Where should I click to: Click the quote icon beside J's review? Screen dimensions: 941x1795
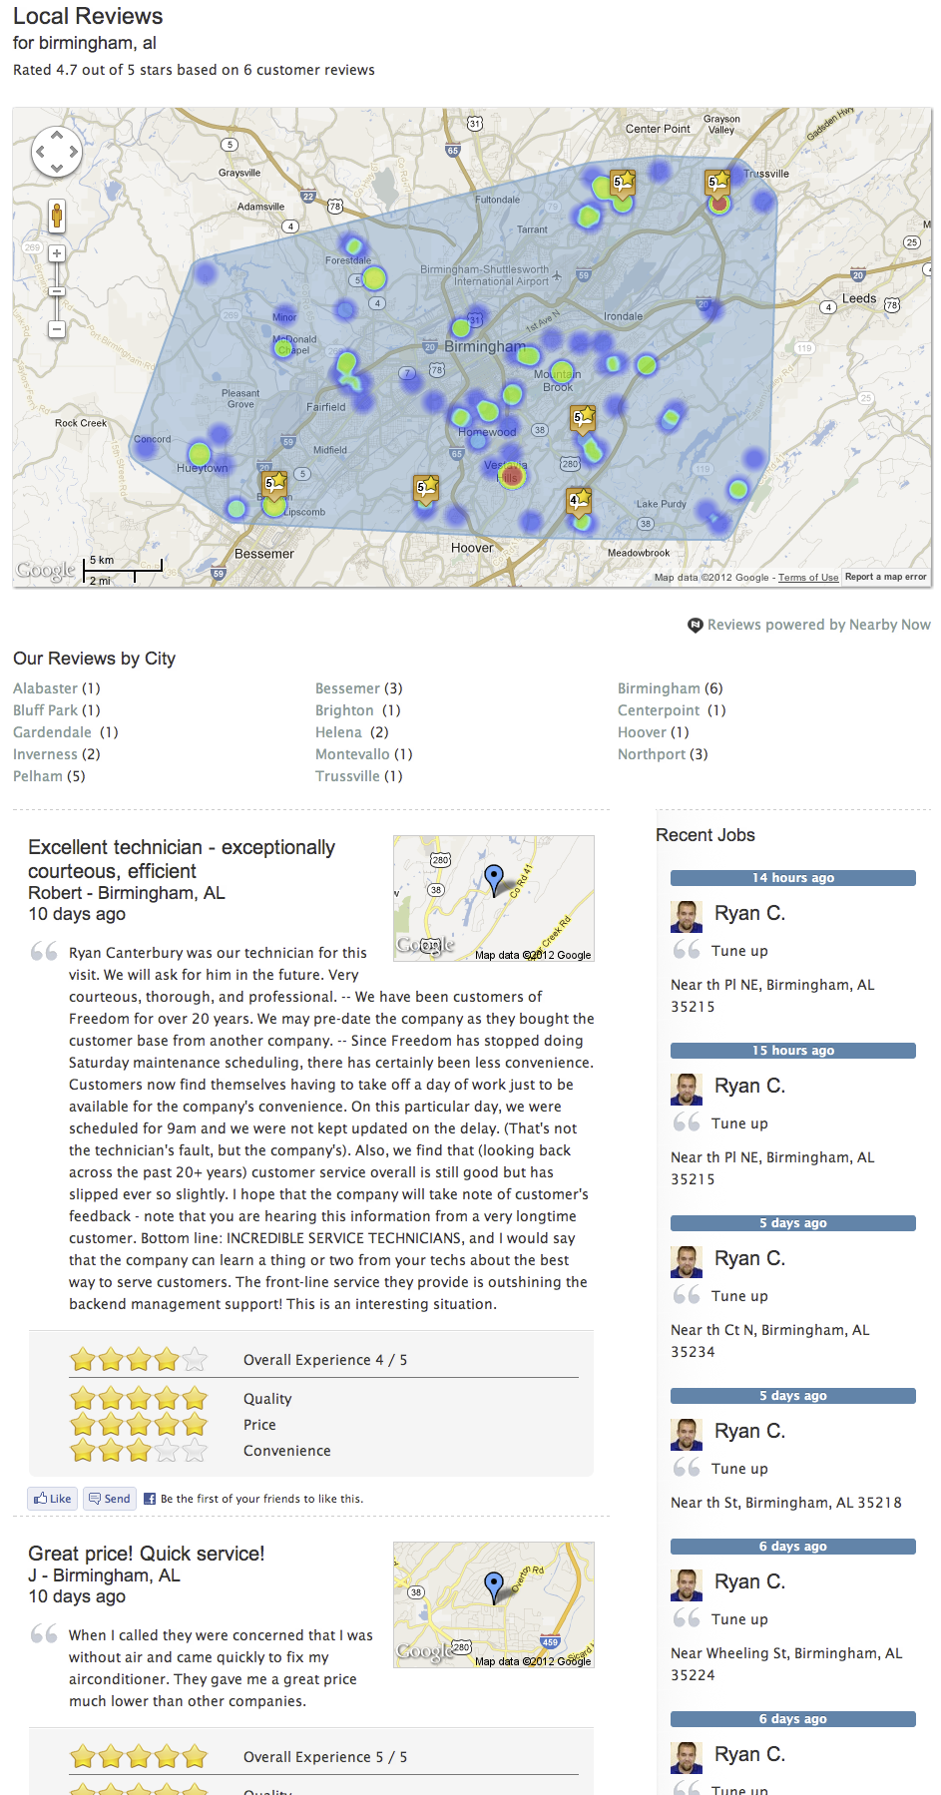[x=44, y=1633]
